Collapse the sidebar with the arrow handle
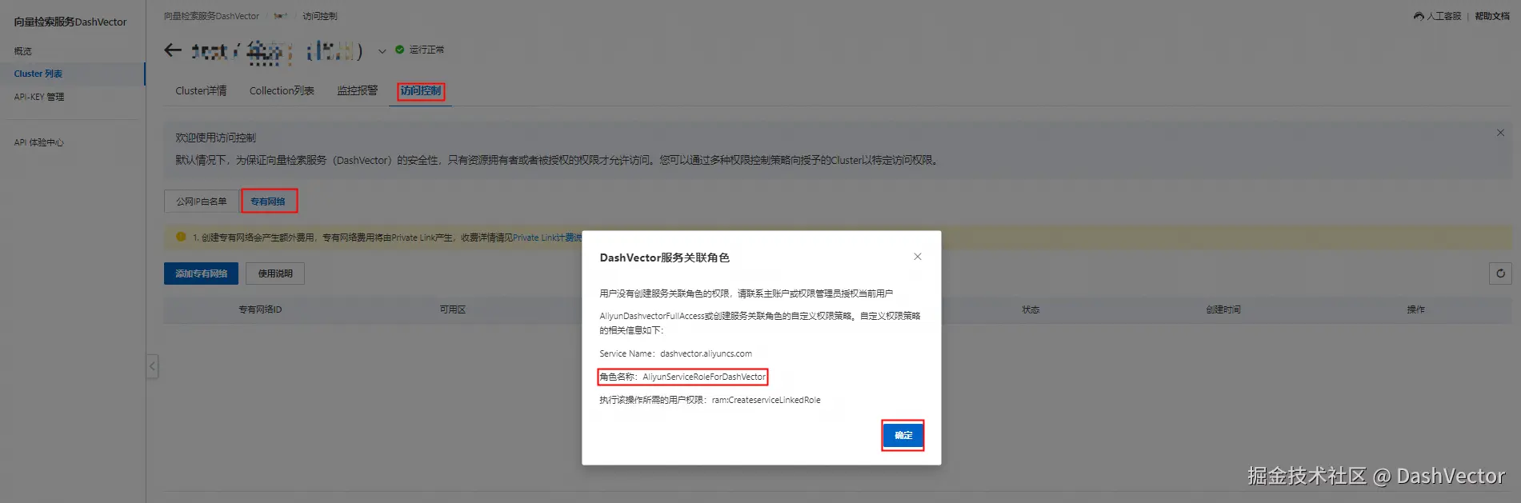1521x503 pixels. tap(152, 366)
